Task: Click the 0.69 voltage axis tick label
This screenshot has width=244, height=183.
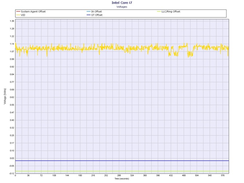Action: 12,90
